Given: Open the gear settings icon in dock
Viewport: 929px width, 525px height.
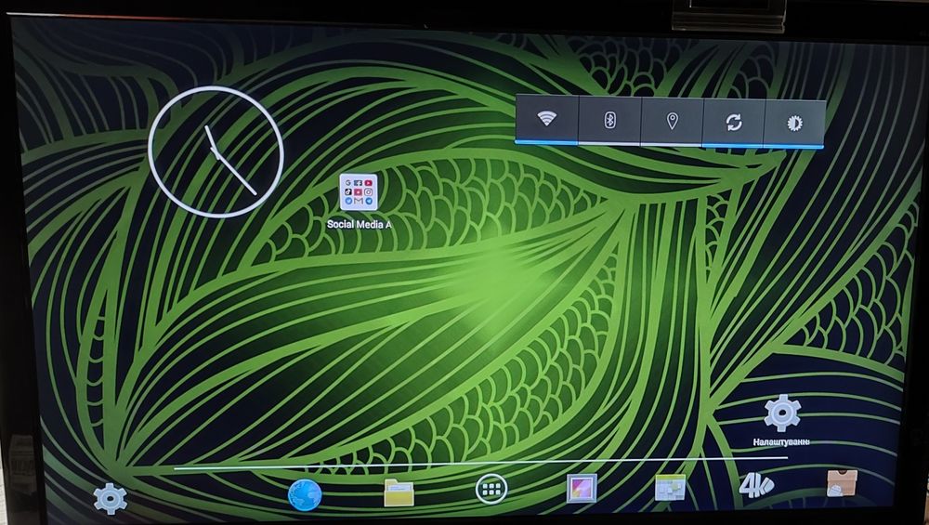Looking at the screenshot, I should pyautogui.click(x=111, y=498).
